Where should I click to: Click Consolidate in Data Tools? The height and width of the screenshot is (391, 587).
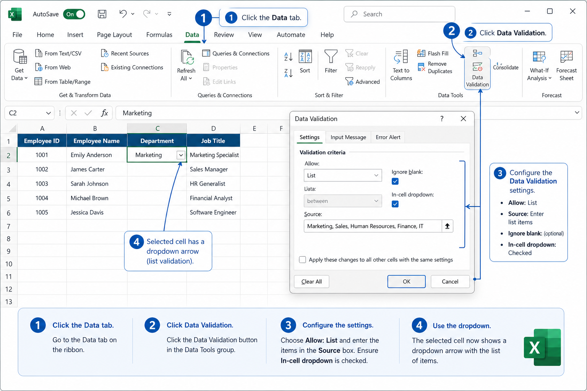(x=506, y=67)
